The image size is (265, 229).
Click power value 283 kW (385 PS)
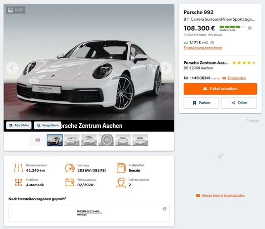click(x=91, y=171)
